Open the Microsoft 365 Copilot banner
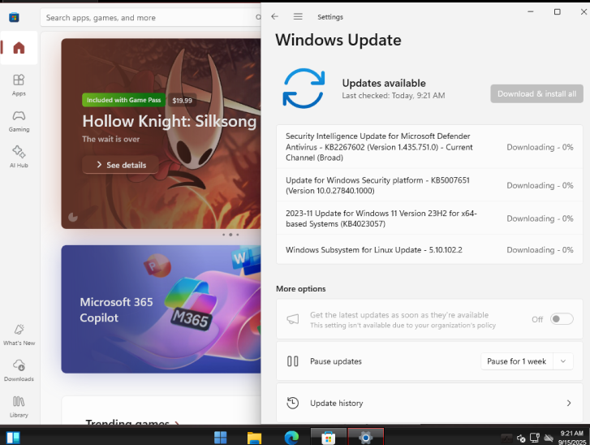The image size is (590, 445). 161,309
